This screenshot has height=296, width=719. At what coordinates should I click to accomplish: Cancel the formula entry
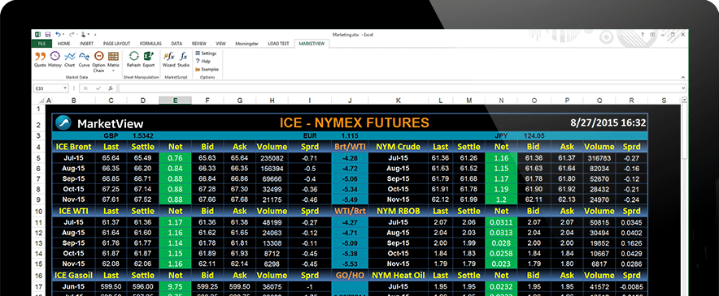point(85,88)
